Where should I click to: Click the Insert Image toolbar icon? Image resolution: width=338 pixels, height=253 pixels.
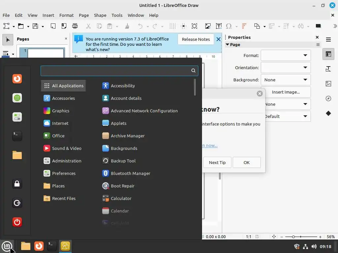pos(208,26)
